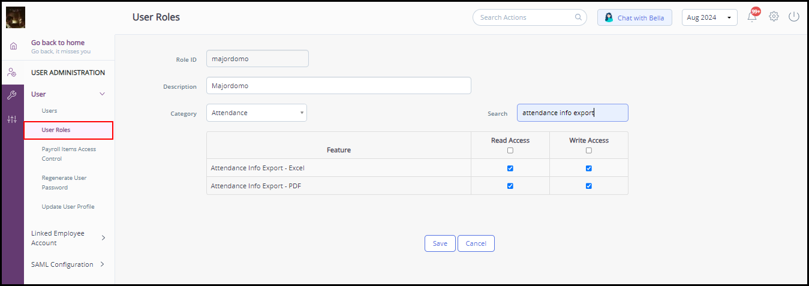This screenshot has height=286, width=809.
Task: Open Payroll Items Access Control page
Action: pos(68,153)
